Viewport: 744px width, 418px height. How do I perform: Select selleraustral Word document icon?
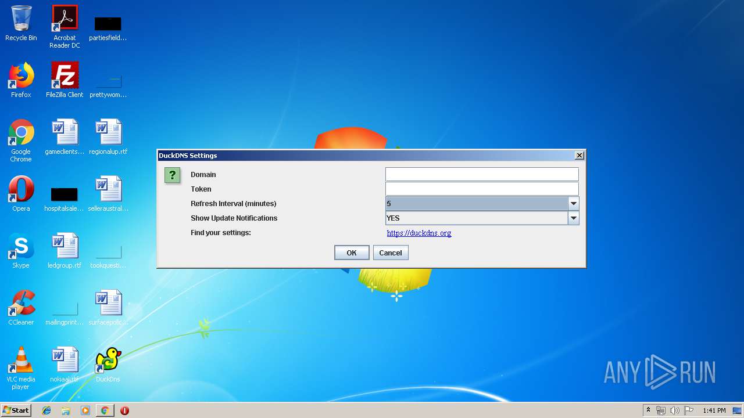click(108, 194)
